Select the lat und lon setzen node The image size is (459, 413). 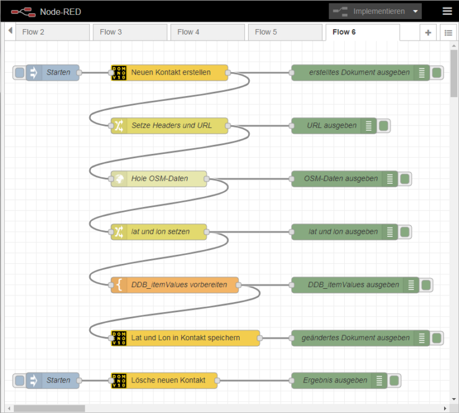[x=159, y=232]
